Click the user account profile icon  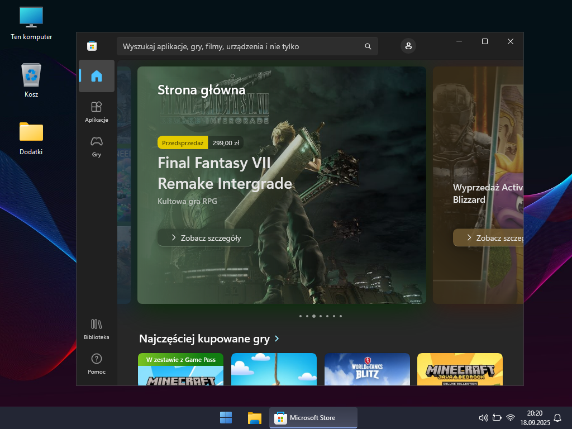coord(408,46)
